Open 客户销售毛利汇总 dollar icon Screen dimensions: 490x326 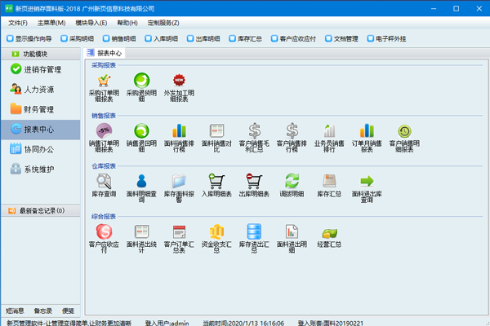[x=254, y=131]
